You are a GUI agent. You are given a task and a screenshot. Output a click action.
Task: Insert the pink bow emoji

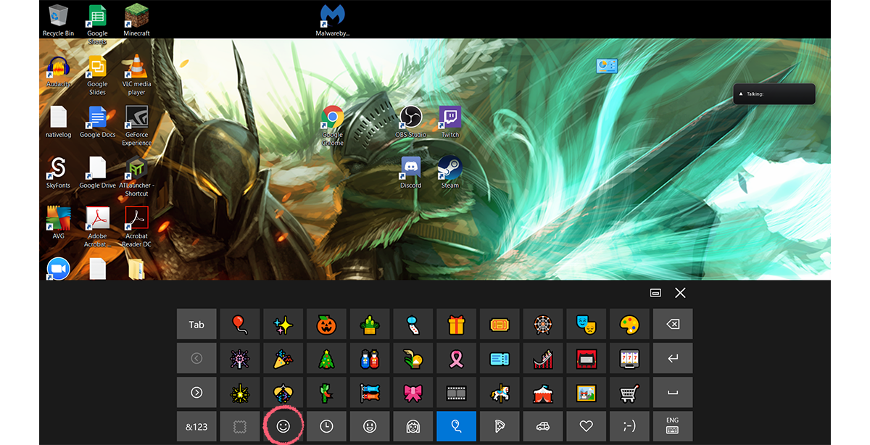[413, 392]
